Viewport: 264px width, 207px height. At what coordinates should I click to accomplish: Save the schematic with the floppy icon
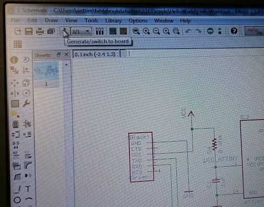click(x=29, y=31)
